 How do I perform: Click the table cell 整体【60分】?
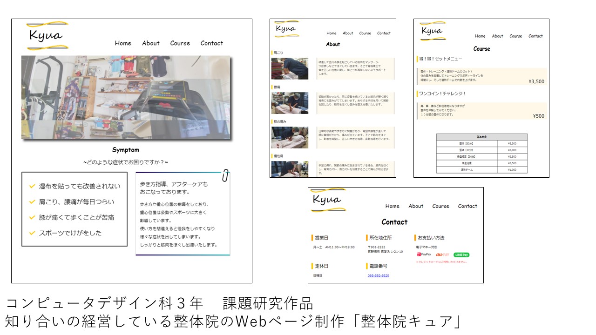[467, 144]
